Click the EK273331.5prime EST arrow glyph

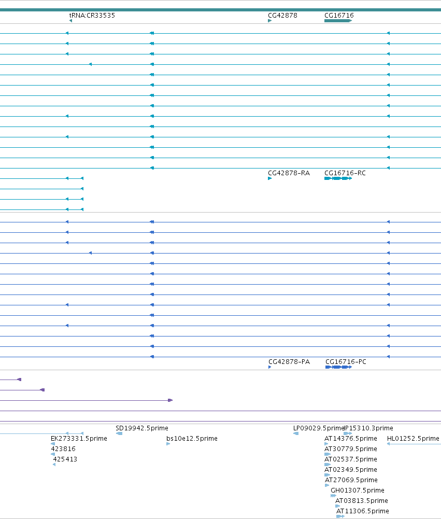[x=53, y=444]
